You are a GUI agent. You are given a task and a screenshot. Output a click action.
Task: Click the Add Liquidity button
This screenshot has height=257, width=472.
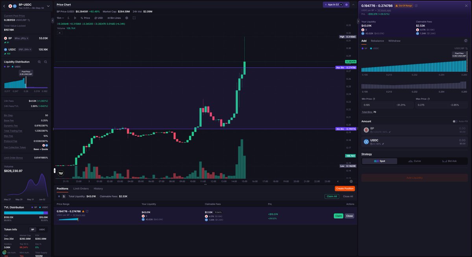(415, 178)
